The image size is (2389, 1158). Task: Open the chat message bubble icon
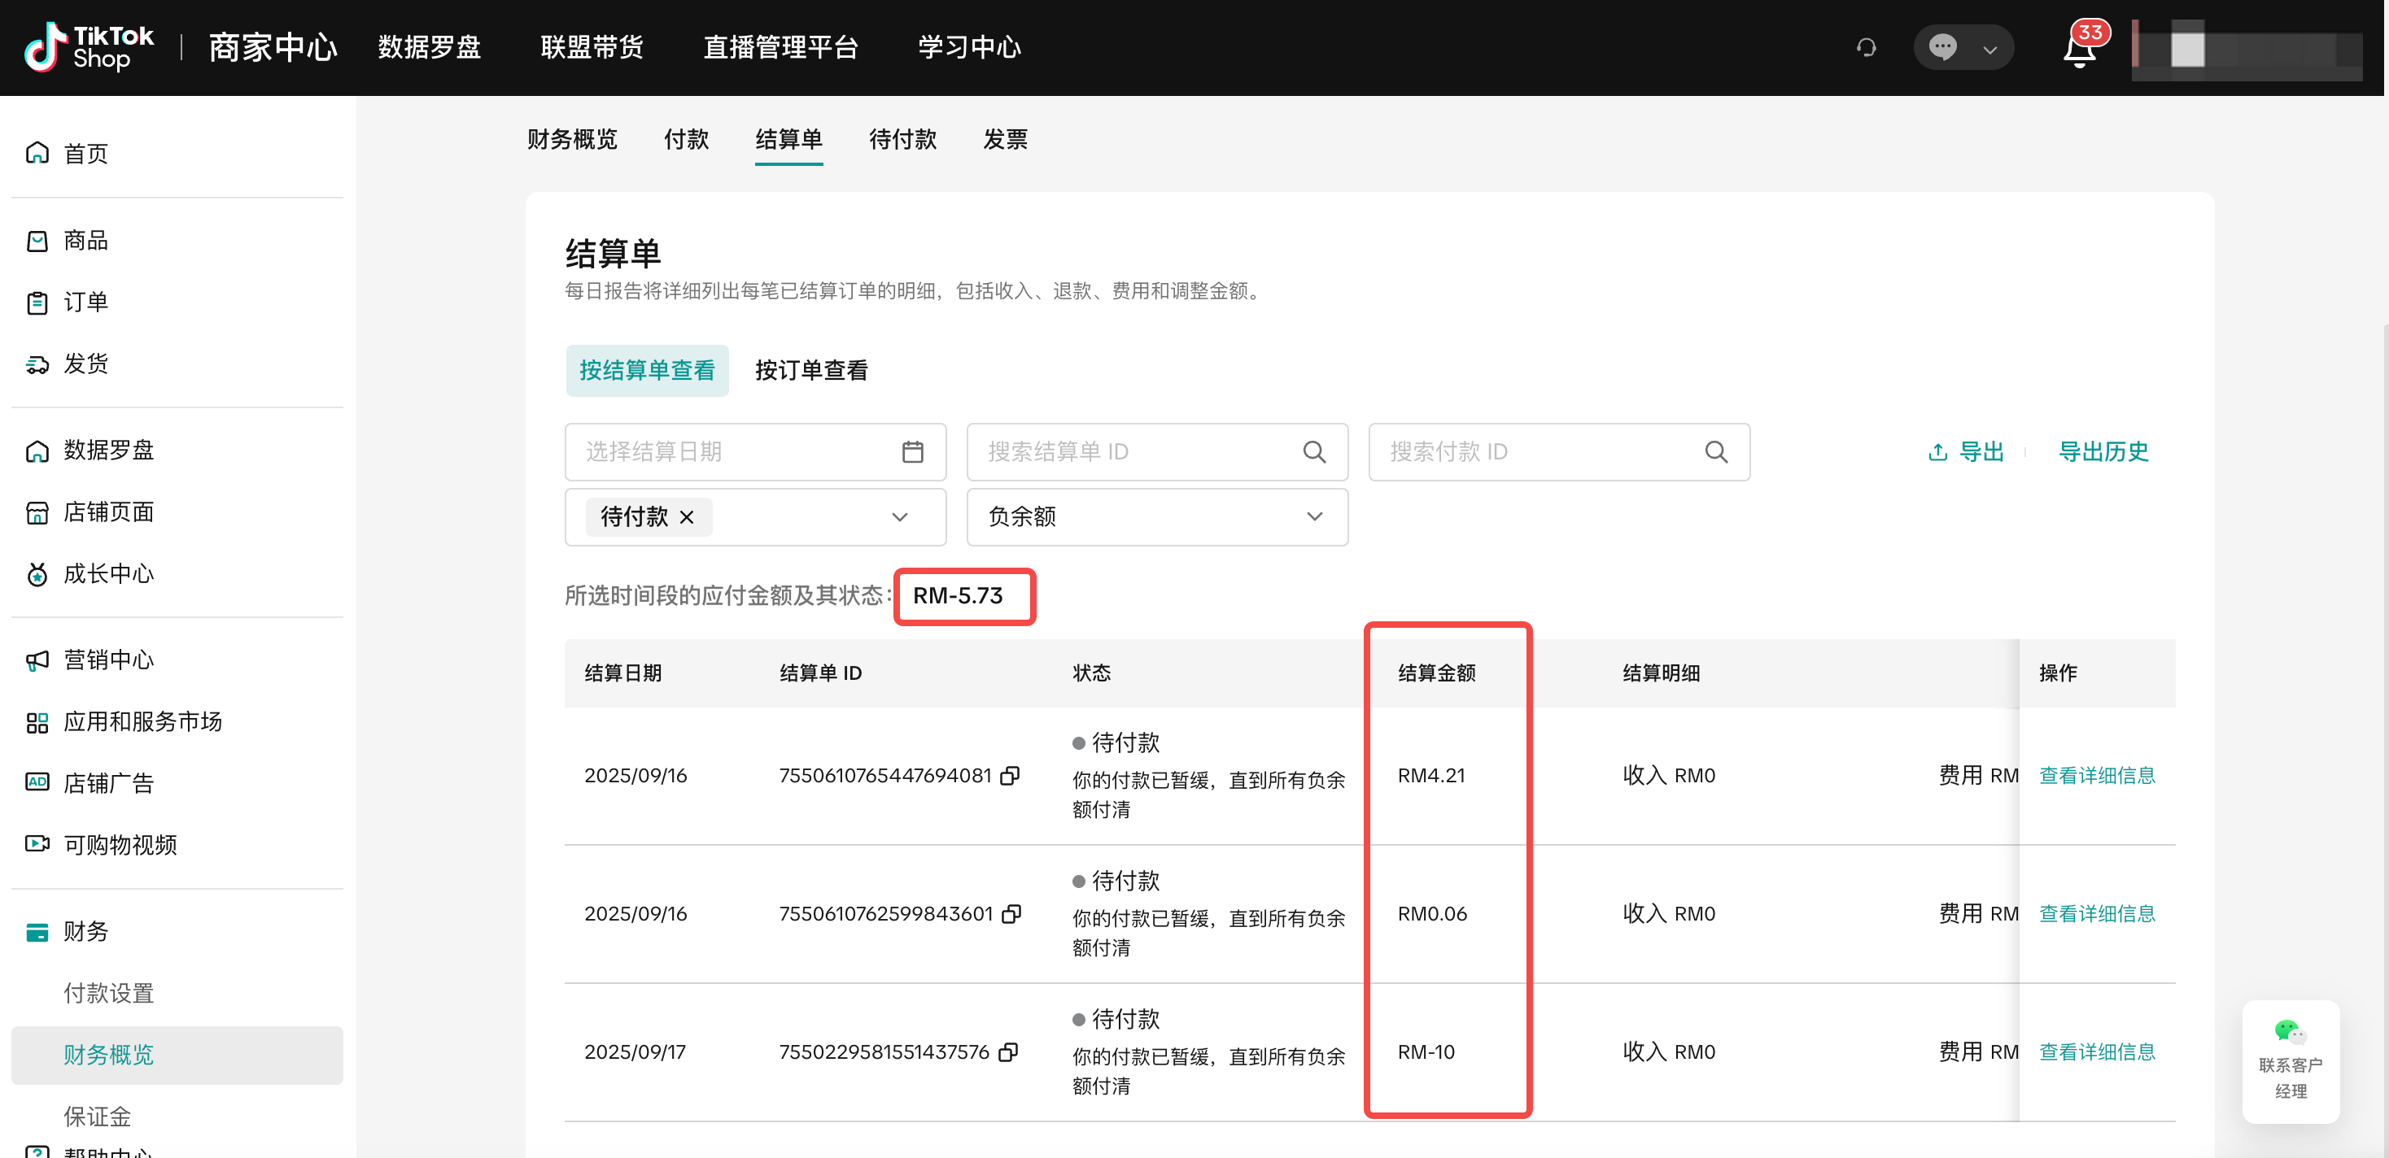[x=1942, y=47]
